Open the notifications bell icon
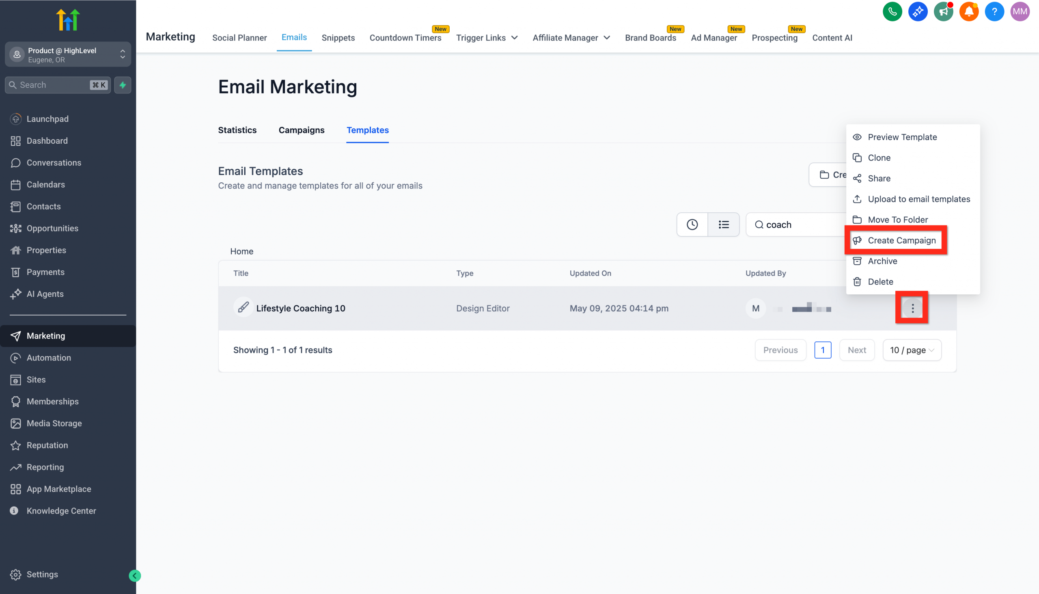Screen dimensions: 1039x594 coord(969,11)
